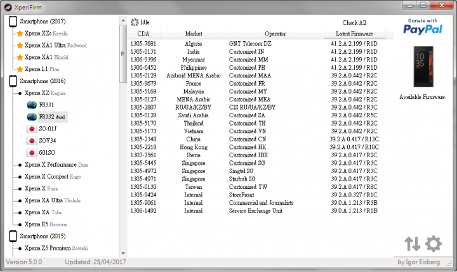457x272 pixels.
Task: Click the phone icon beside Smartphone (2015)
Action: click(x=13, y=236)
